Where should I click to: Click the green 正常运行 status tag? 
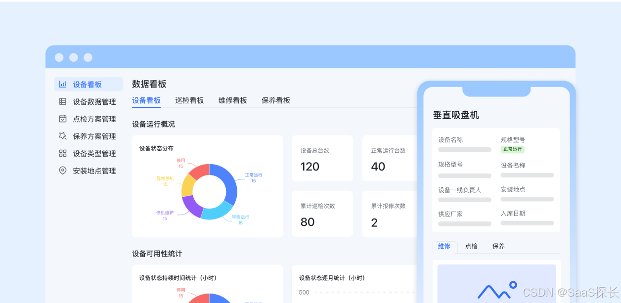click(513, 149)
